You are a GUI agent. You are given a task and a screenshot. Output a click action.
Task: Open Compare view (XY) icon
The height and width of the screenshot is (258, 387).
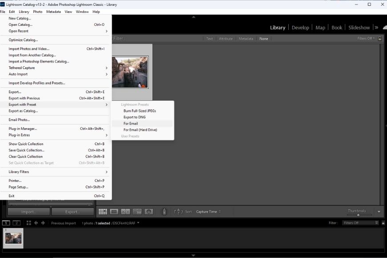tap(125, 212)
